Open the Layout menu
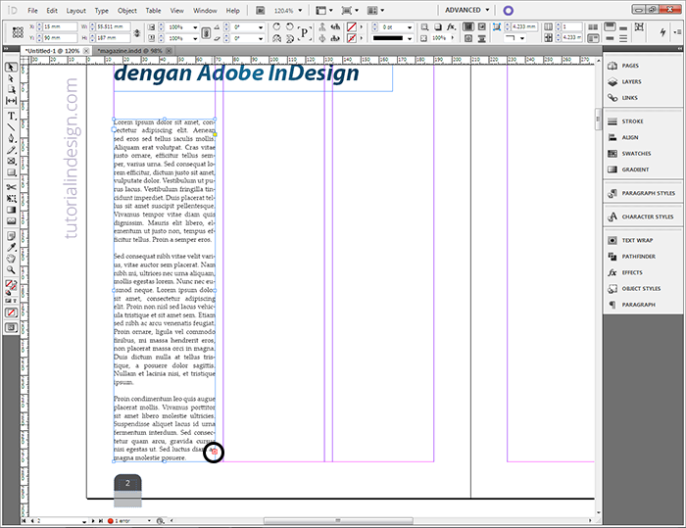The width and height of the screenshot is (686, 528). 76,11
